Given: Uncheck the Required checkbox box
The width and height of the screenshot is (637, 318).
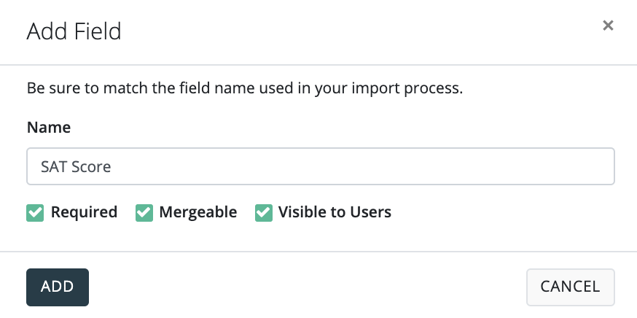Looking at the screenshot, I should tap(35, 212).
